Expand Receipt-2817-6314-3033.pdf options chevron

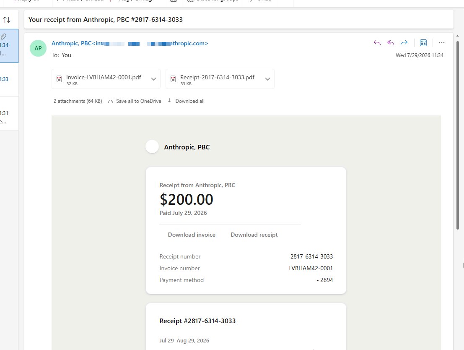[267, 79]
